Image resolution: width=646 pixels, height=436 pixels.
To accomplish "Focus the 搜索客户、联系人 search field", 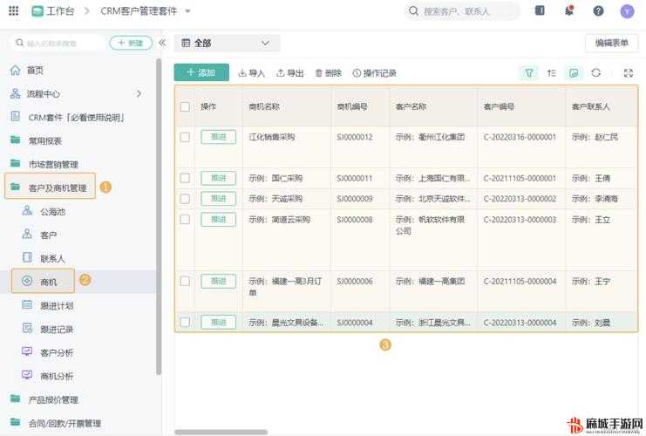I will [x=462, y=11].
